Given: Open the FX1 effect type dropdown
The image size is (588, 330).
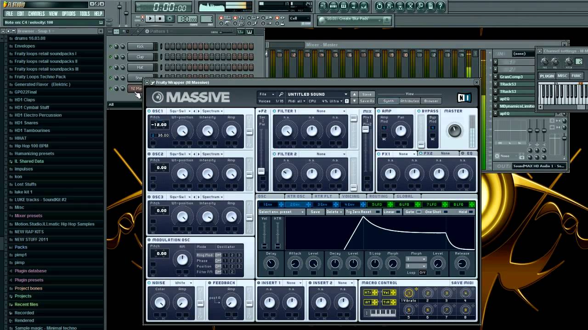Looking at the screenshot, I should 406,154.
